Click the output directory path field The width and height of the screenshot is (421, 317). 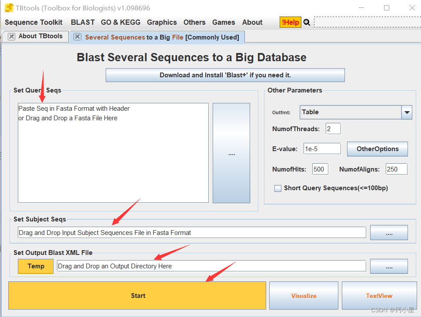[211, 266]
